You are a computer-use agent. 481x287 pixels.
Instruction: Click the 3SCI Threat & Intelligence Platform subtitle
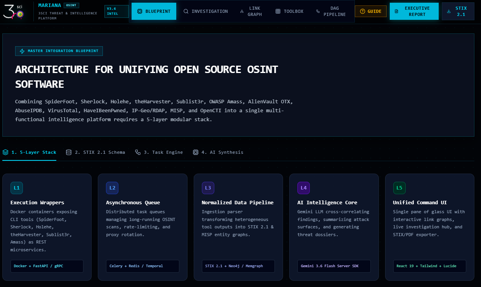(68, 16)
